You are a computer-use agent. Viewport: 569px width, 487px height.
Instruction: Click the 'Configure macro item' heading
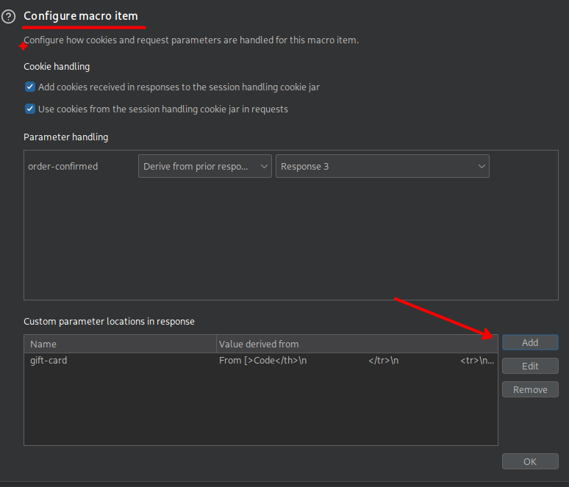coord(81,15)
